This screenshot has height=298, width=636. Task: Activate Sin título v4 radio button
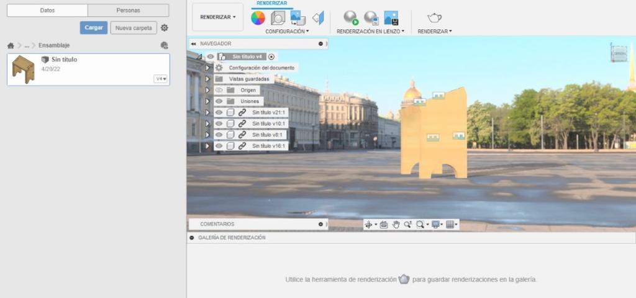pos(271,56)
